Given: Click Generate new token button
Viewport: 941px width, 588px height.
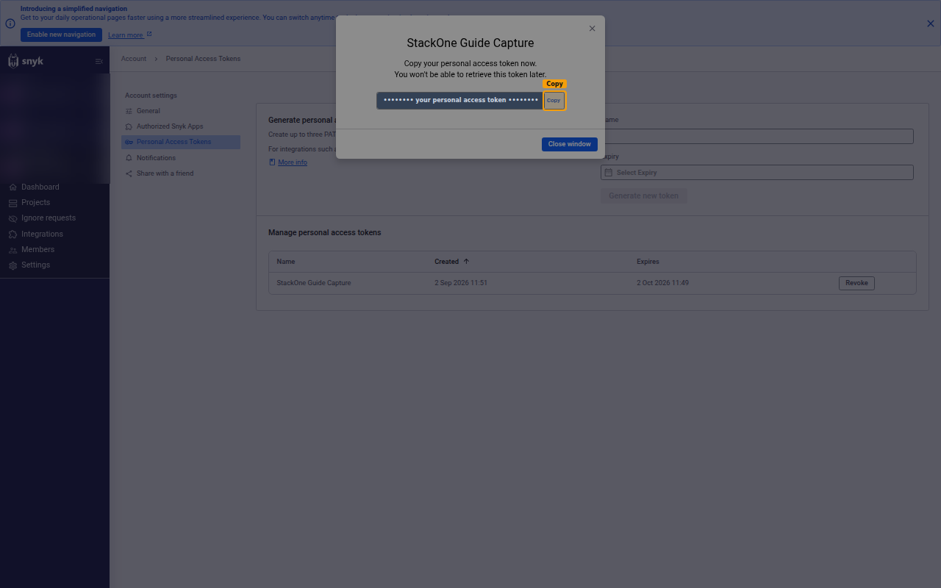Looking at the screenshot, I should (644, 196).
